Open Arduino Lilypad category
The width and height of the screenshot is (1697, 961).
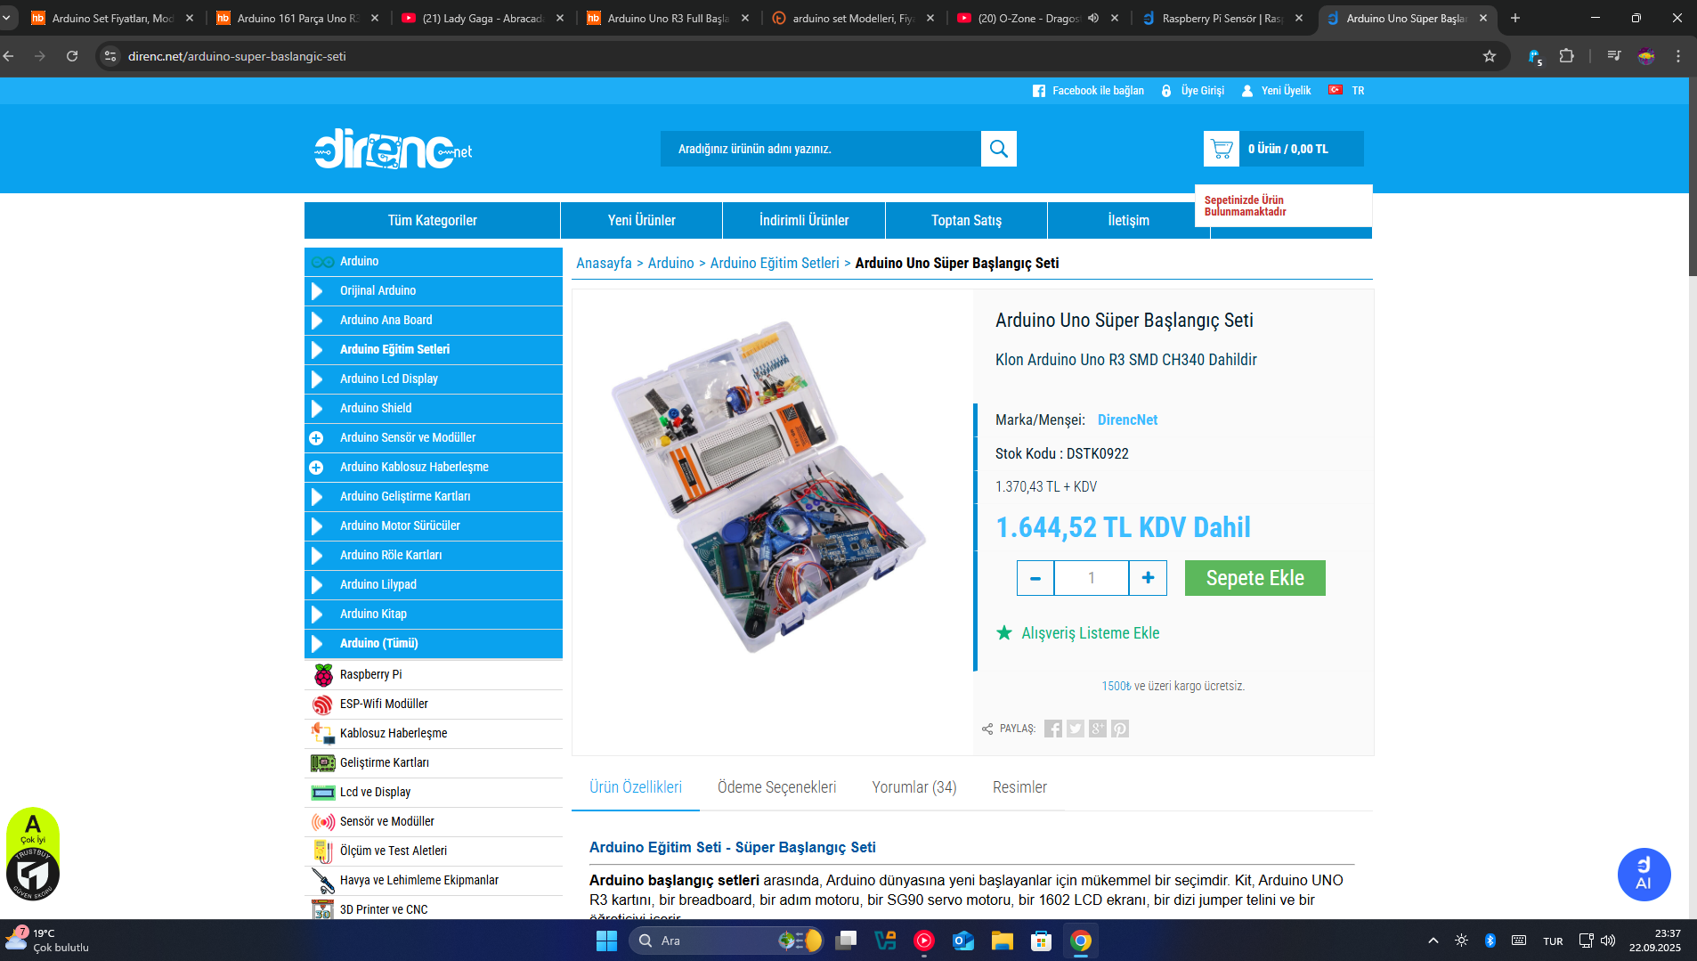(x=433, y=584)
